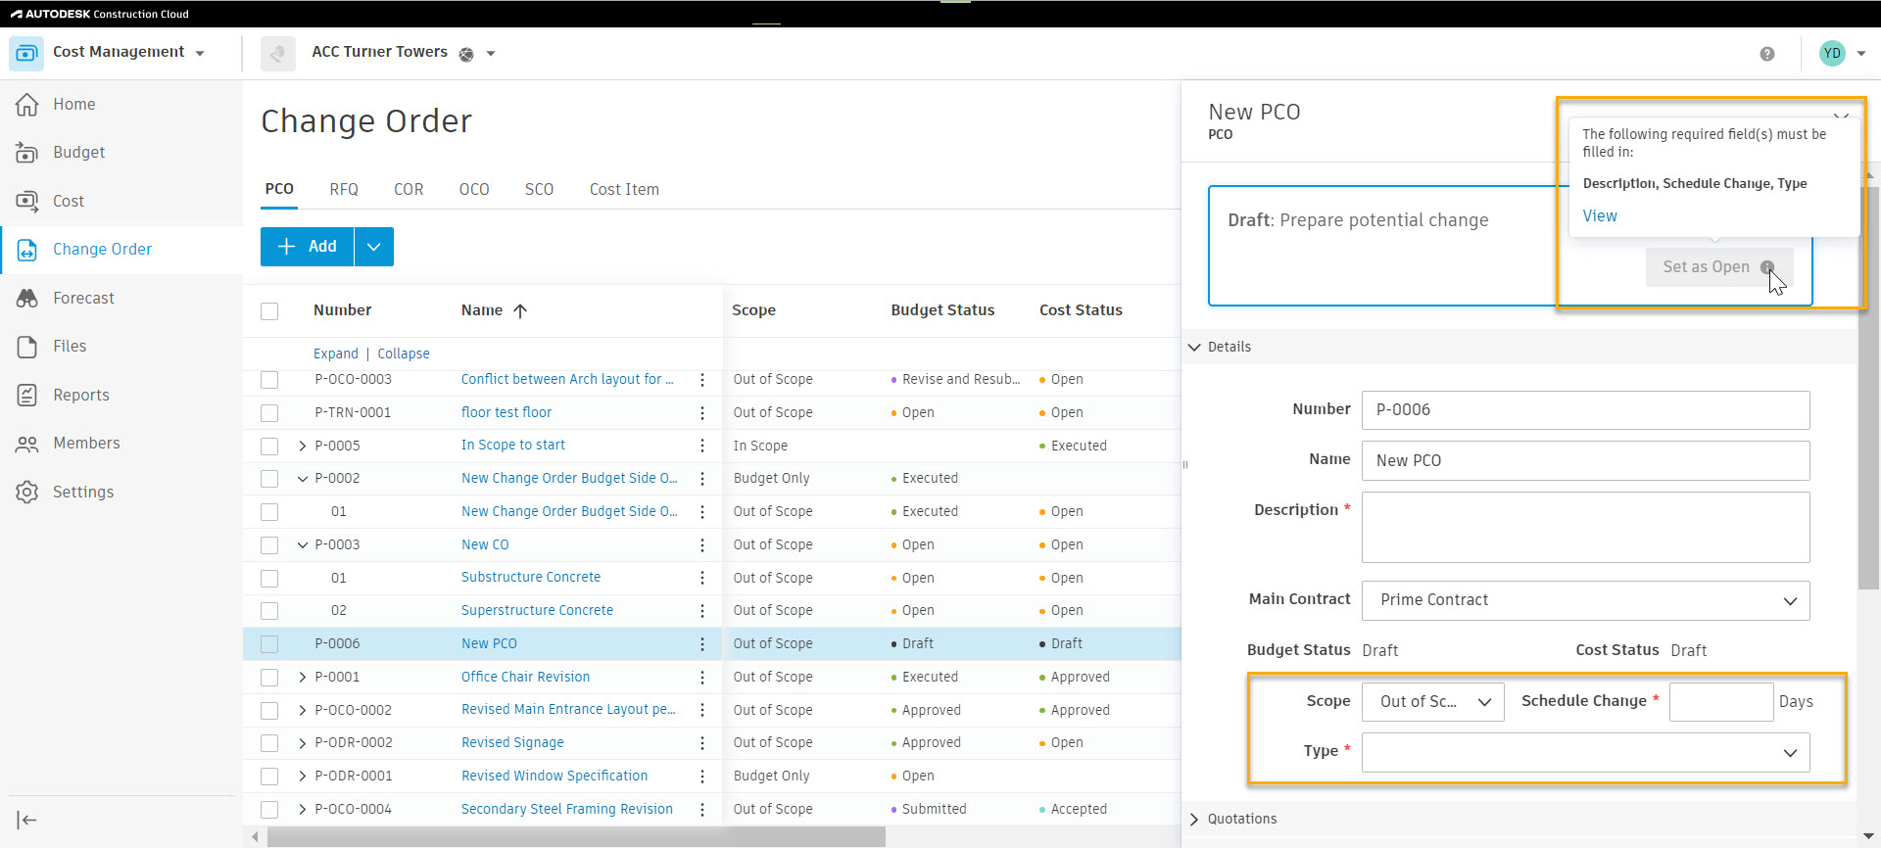Screen dimensions: 1881x848
Task: Collapse the Details section
Action: (x=1194, y=347)
